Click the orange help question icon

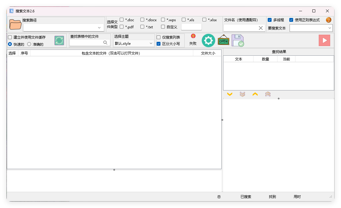(328, 20)
